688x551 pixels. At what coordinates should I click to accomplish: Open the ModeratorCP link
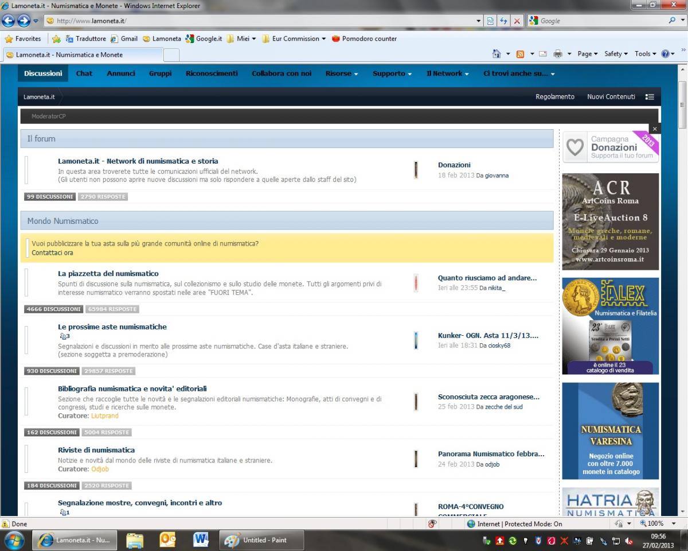click(x=49, y=117)
